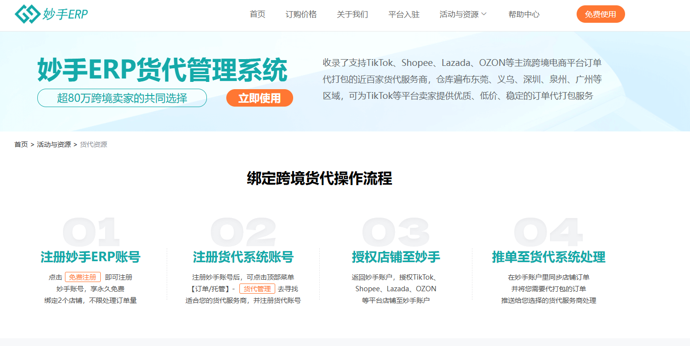690x346 pixels.
Task: Click the 货代管理 tag in step 02
Action: tap(257, 289)
